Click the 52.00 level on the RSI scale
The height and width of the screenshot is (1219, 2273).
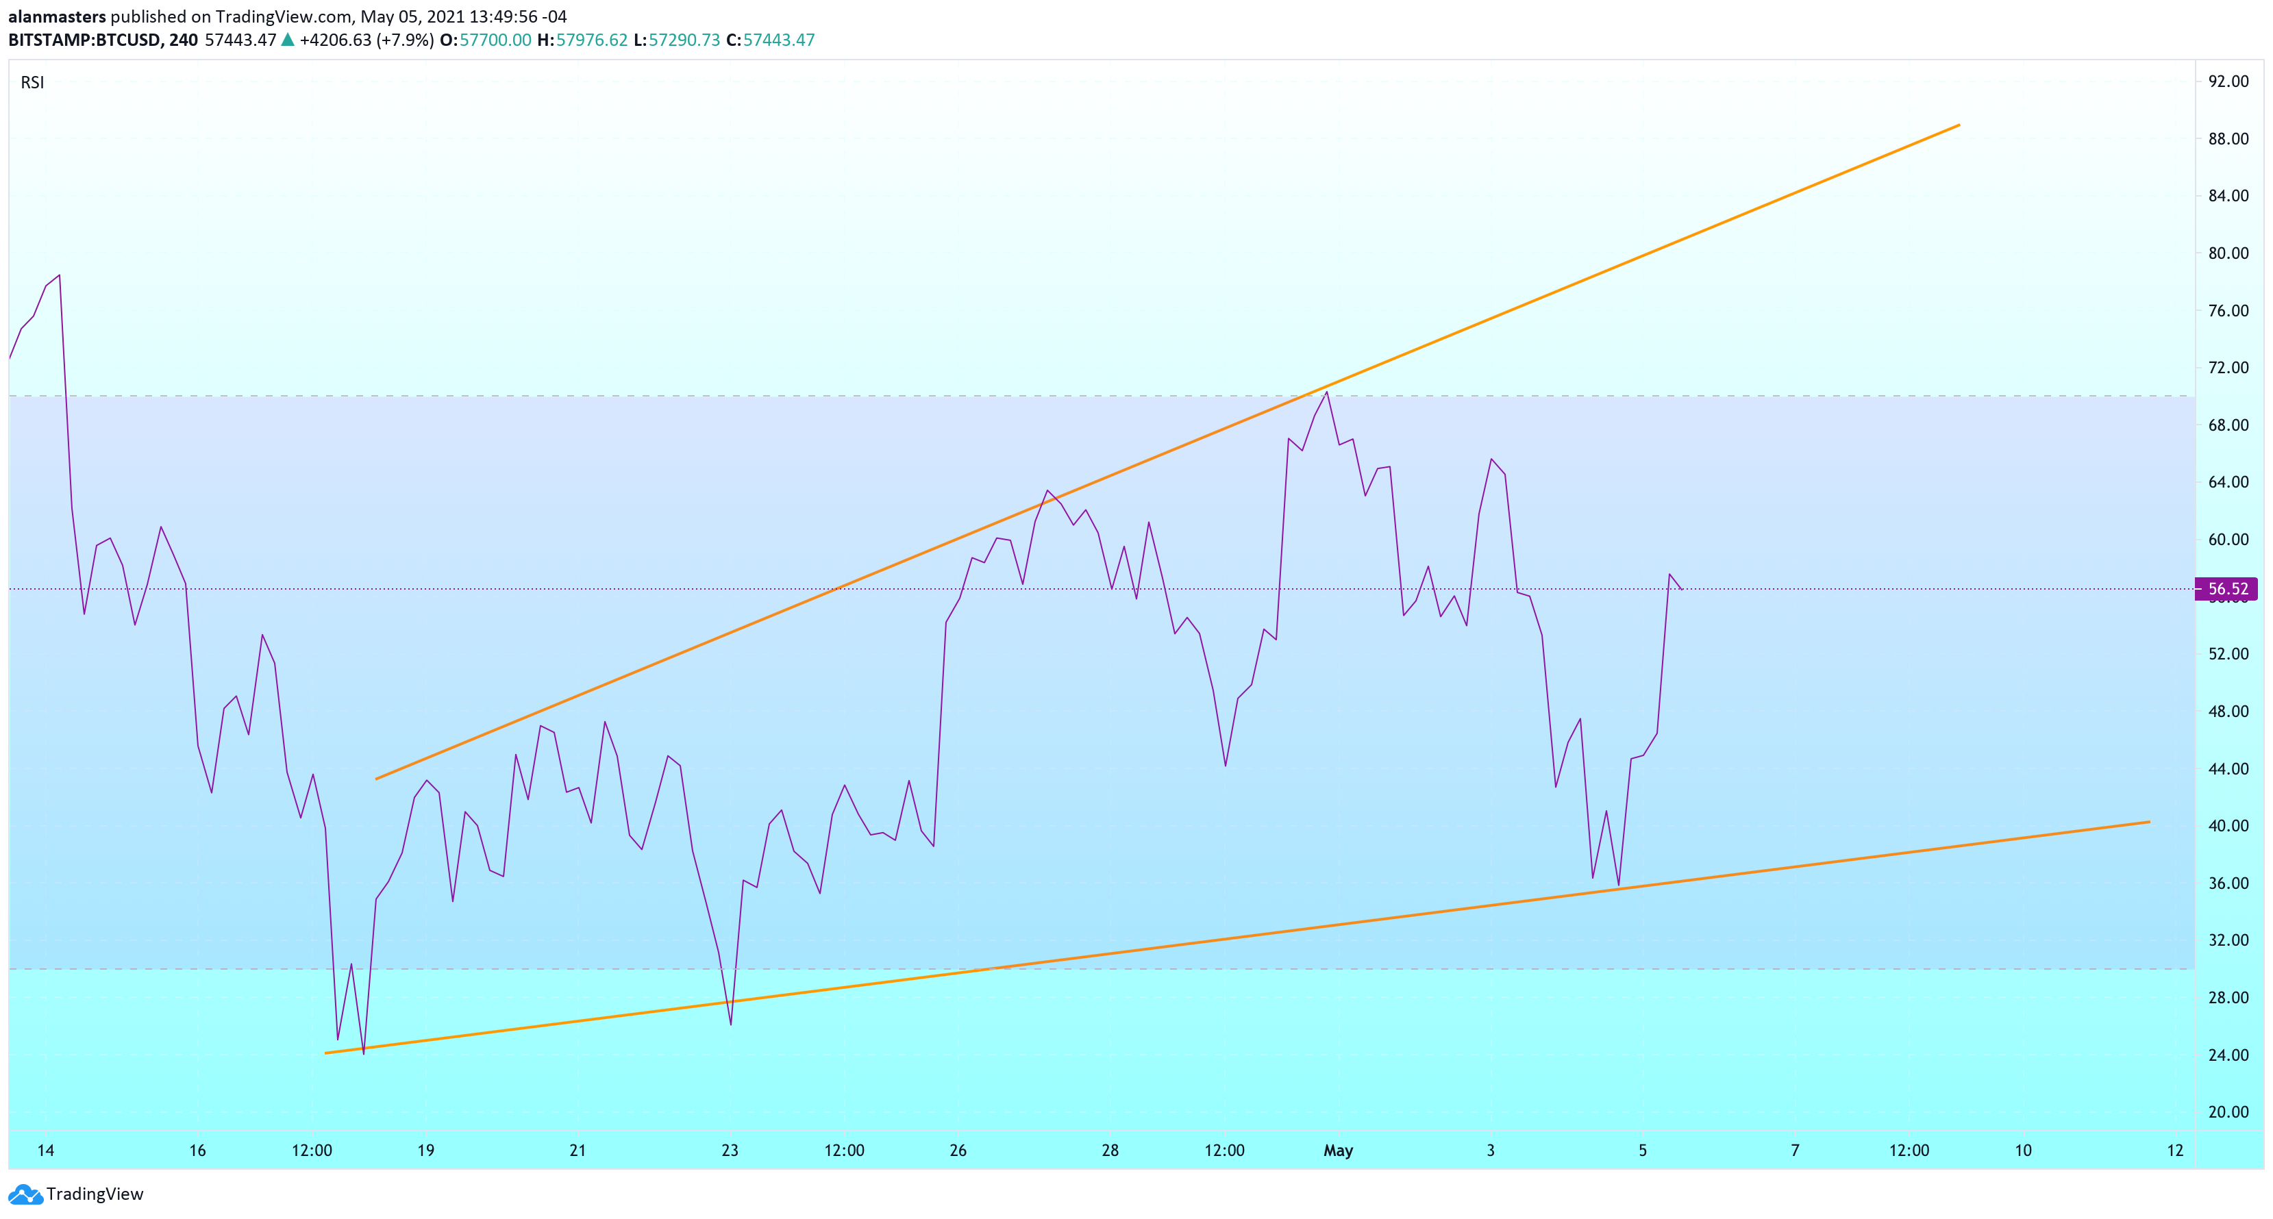point(2228,655)
